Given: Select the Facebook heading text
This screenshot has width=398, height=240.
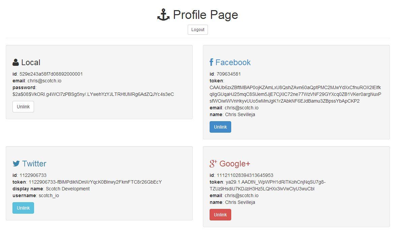Looking at the screenshot, I should tap(233, 62).
